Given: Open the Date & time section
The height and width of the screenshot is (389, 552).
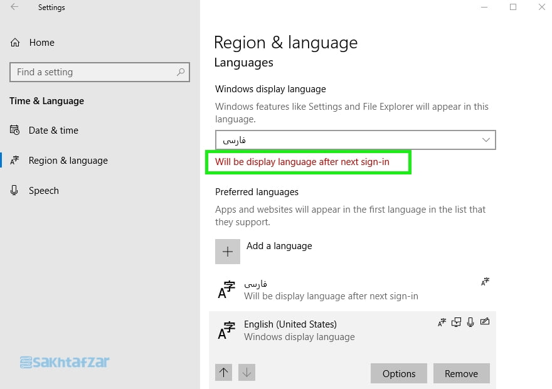Looking at the screenshot, I should [53, 131].
